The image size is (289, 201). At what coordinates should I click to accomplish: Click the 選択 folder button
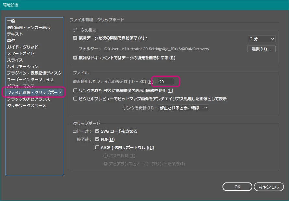point(261,49)
